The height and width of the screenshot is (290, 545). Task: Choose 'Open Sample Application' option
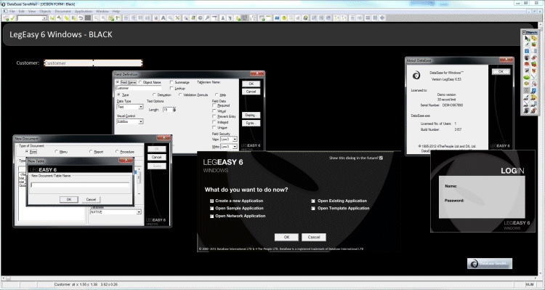tap(211, 209)
